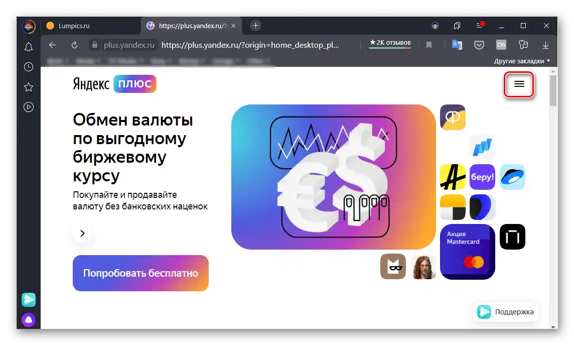
Task: Open the Yandex Disk blue saucer icon
Action: [x=512, y=177]
